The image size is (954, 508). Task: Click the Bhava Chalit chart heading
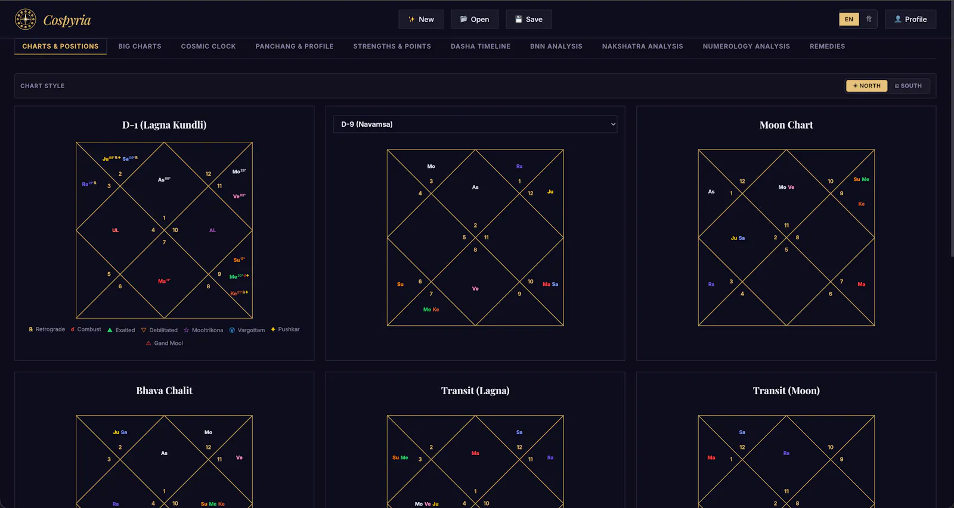[164, 391]
